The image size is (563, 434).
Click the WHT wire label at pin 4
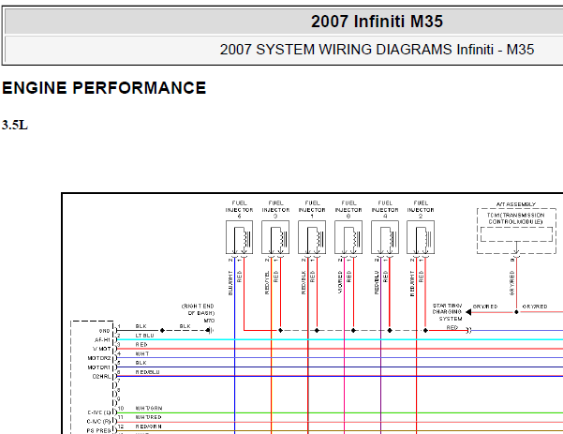coord(142,353)
